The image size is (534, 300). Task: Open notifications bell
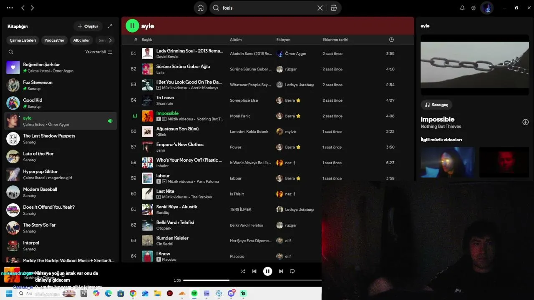point(462,8)
